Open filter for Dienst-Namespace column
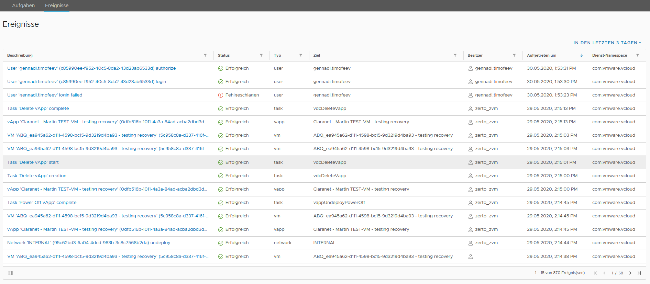Image resolution: width=650 pixels, height=284 pixels. pos(638,55)
